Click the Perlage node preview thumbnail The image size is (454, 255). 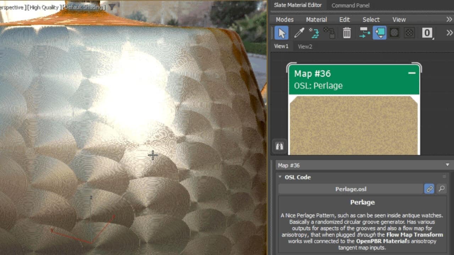tap(354, 125)
